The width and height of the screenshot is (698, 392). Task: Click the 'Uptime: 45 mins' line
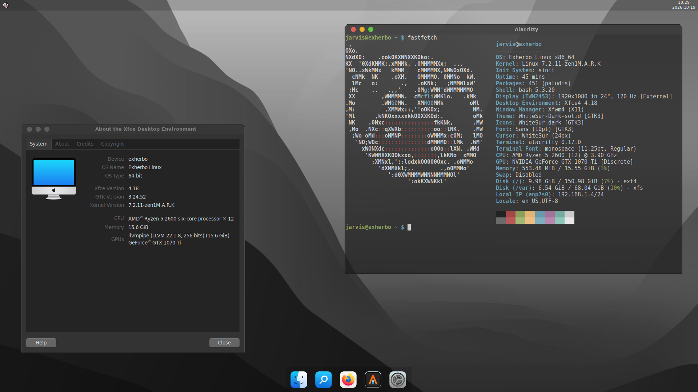[x=520, y=77]
